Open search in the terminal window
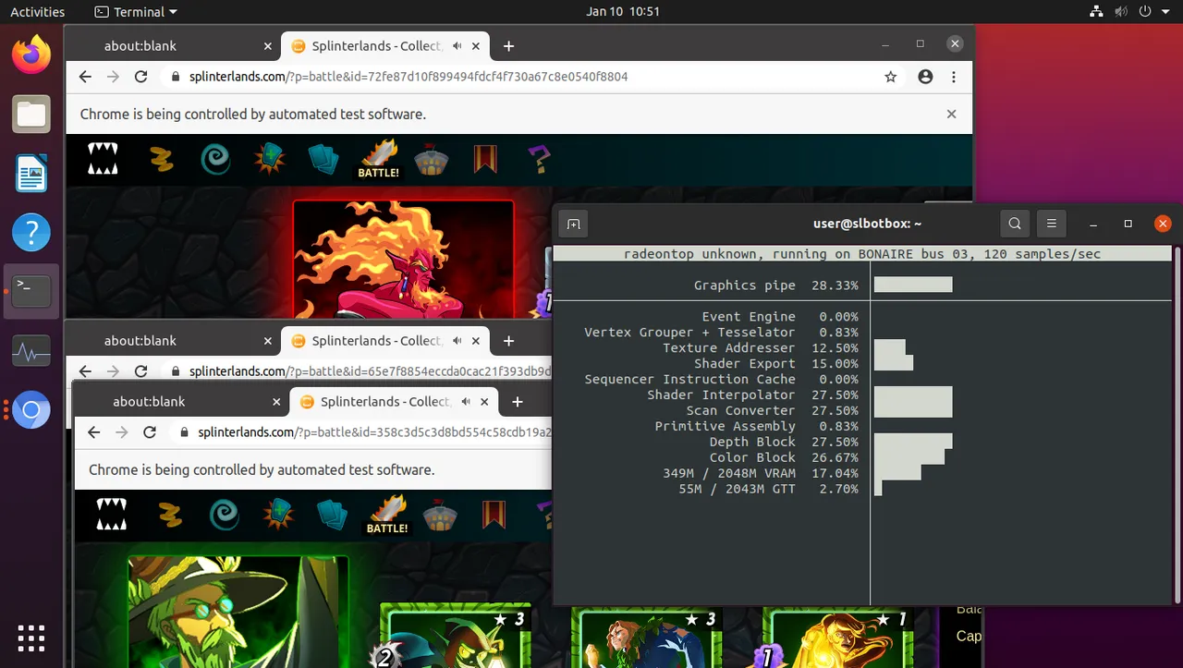This screenshot has height=668, width=1183. 1015,224
